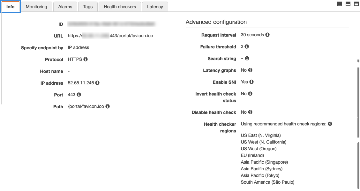Maximize the details panel with rightmost pane icon
The image size is (360, 191).
click(x=356, y=4)
